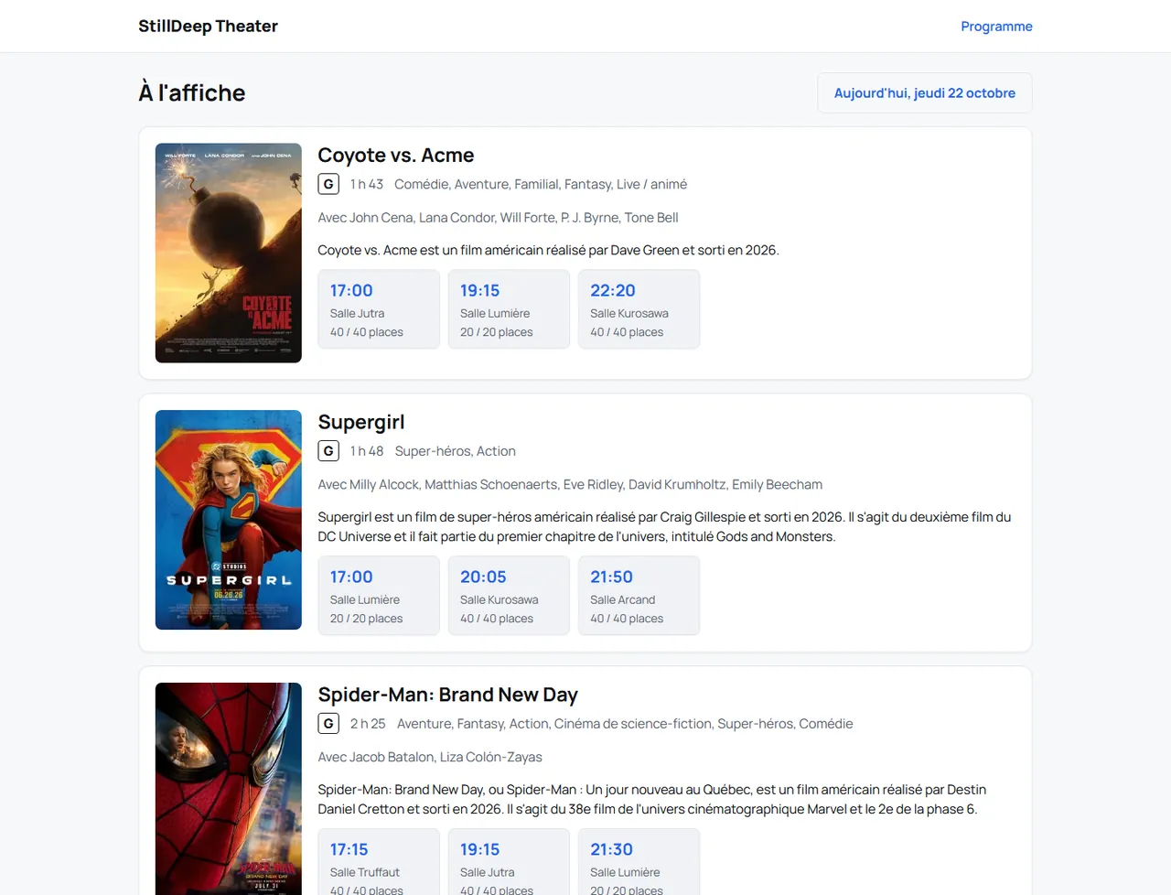Open the Coyote vs. Acme poster
This screenshot has height=895, width=1171.
pos(229,253)
